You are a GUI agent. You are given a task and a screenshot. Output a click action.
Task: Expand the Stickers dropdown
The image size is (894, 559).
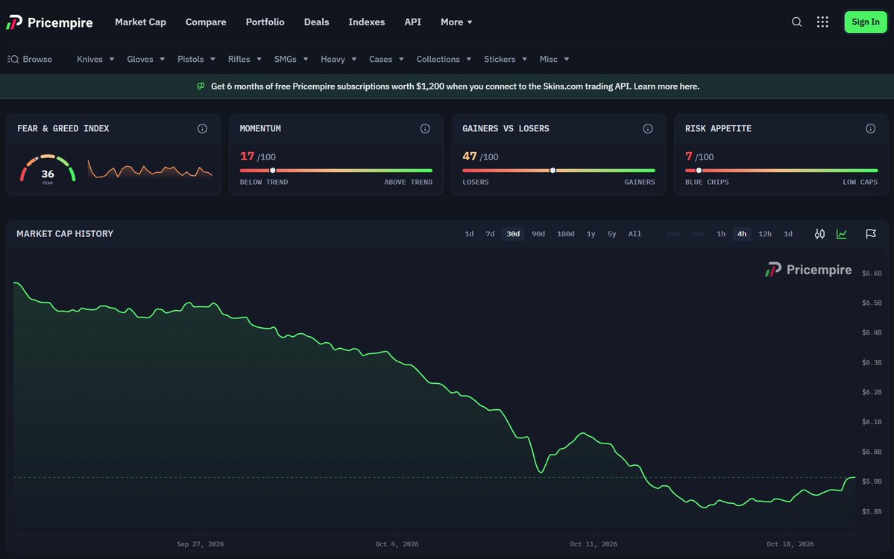coord(505,60)
